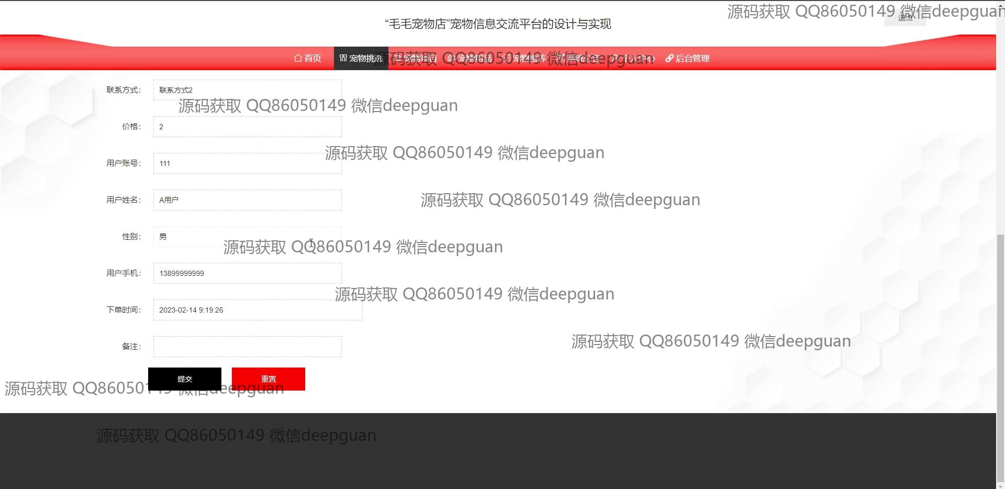Open the 首页 home navigation item
The height and width of the screenshot is (489, 1005).
click(307, 58)
